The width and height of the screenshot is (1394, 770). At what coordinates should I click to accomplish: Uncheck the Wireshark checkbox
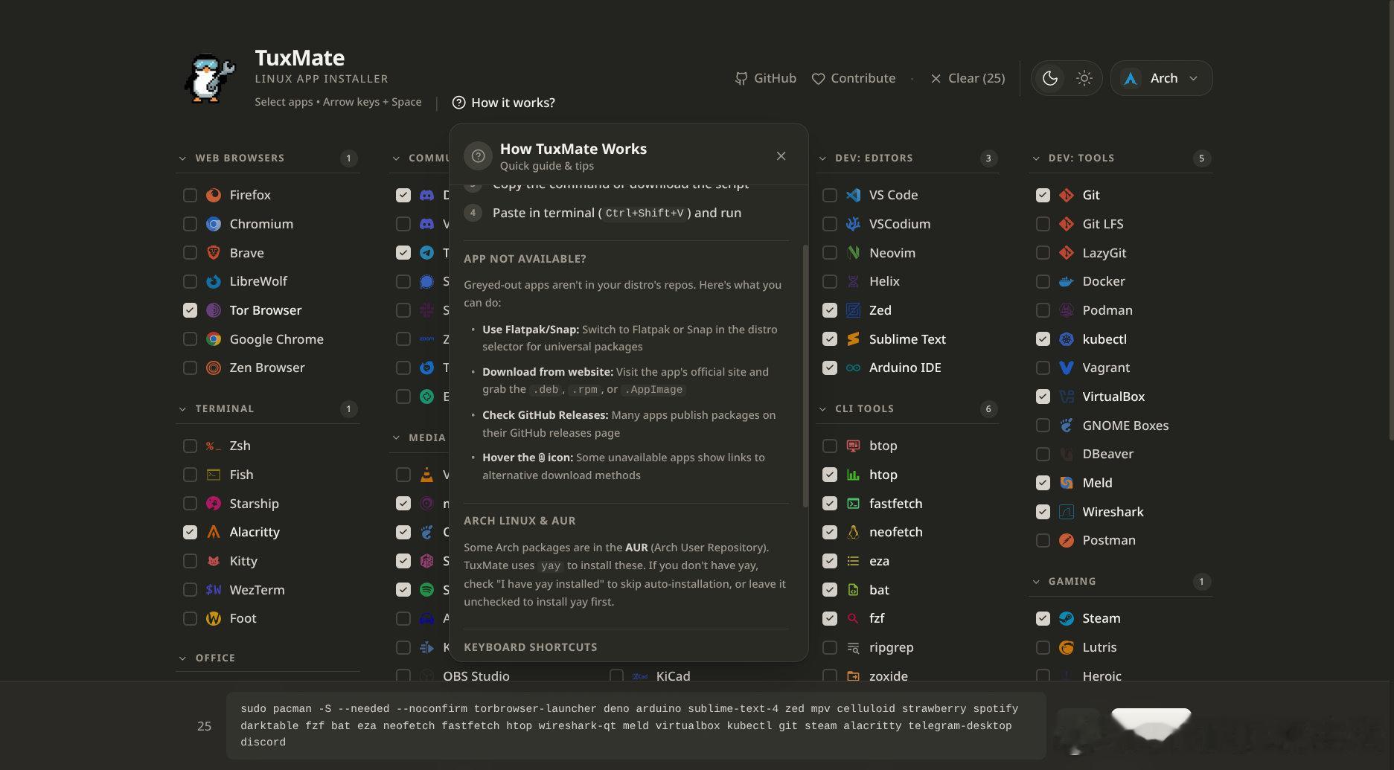1043,512
